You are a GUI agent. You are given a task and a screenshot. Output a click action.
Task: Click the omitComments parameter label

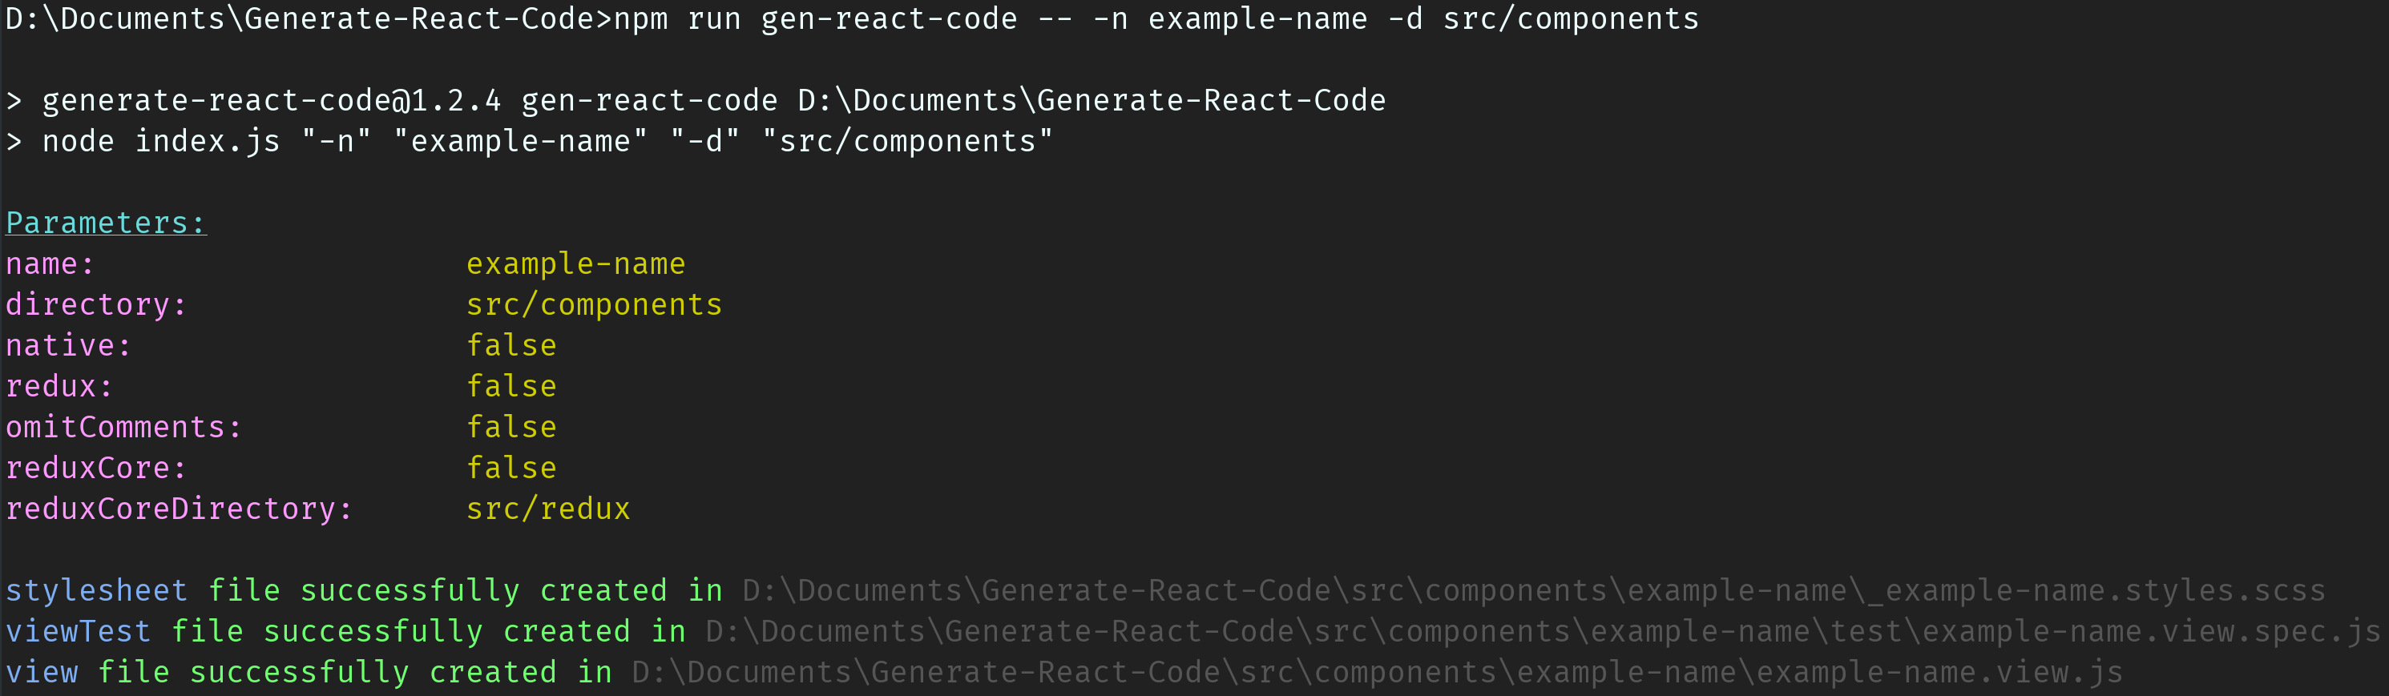point(123,427)
